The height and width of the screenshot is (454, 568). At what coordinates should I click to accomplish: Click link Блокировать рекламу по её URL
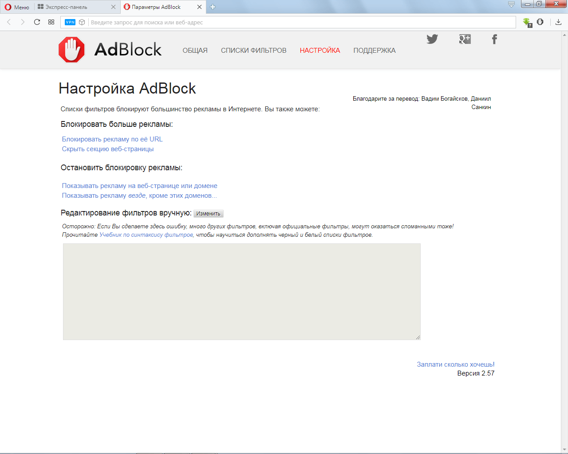112,139
